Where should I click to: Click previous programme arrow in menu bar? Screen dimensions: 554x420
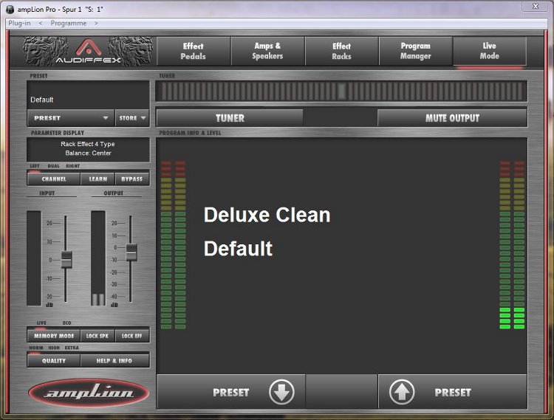(41, 24)
